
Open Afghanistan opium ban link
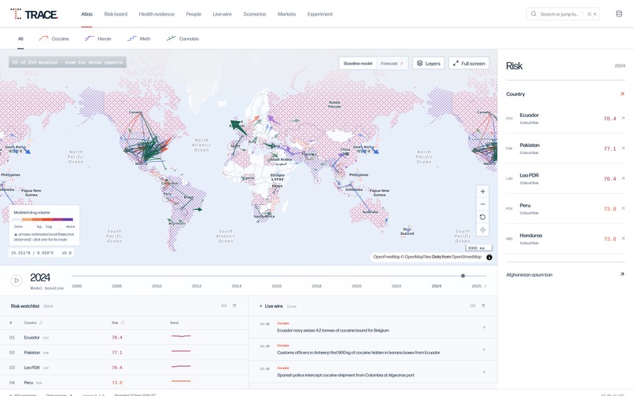529,275
